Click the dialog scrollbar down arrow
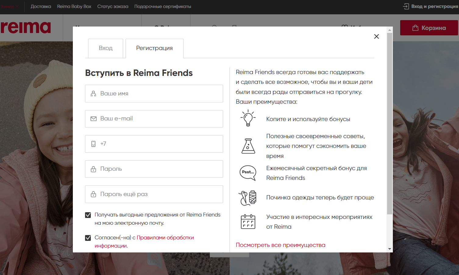This screenshot has width=459, height=275. coord(390,249)
